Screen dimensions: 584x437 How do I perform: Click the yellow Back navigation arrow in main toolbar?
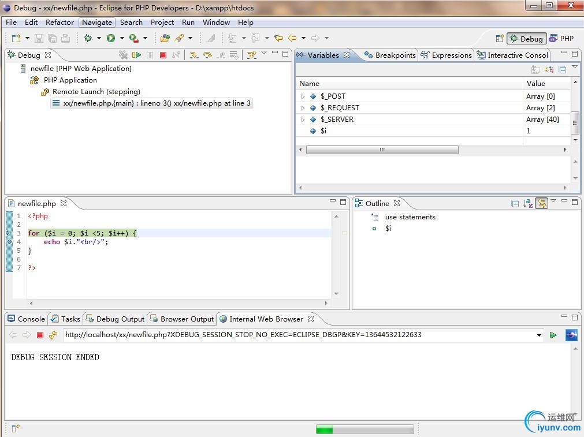pyautogui.click(x=293, y=38)
